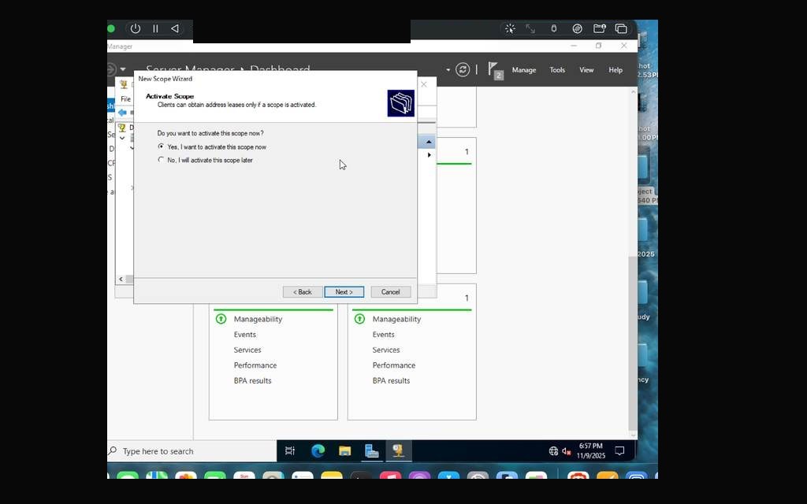The image size is (807, 504).
Task: Cancel the New Scope Wizard
Action: click(391, 291)
